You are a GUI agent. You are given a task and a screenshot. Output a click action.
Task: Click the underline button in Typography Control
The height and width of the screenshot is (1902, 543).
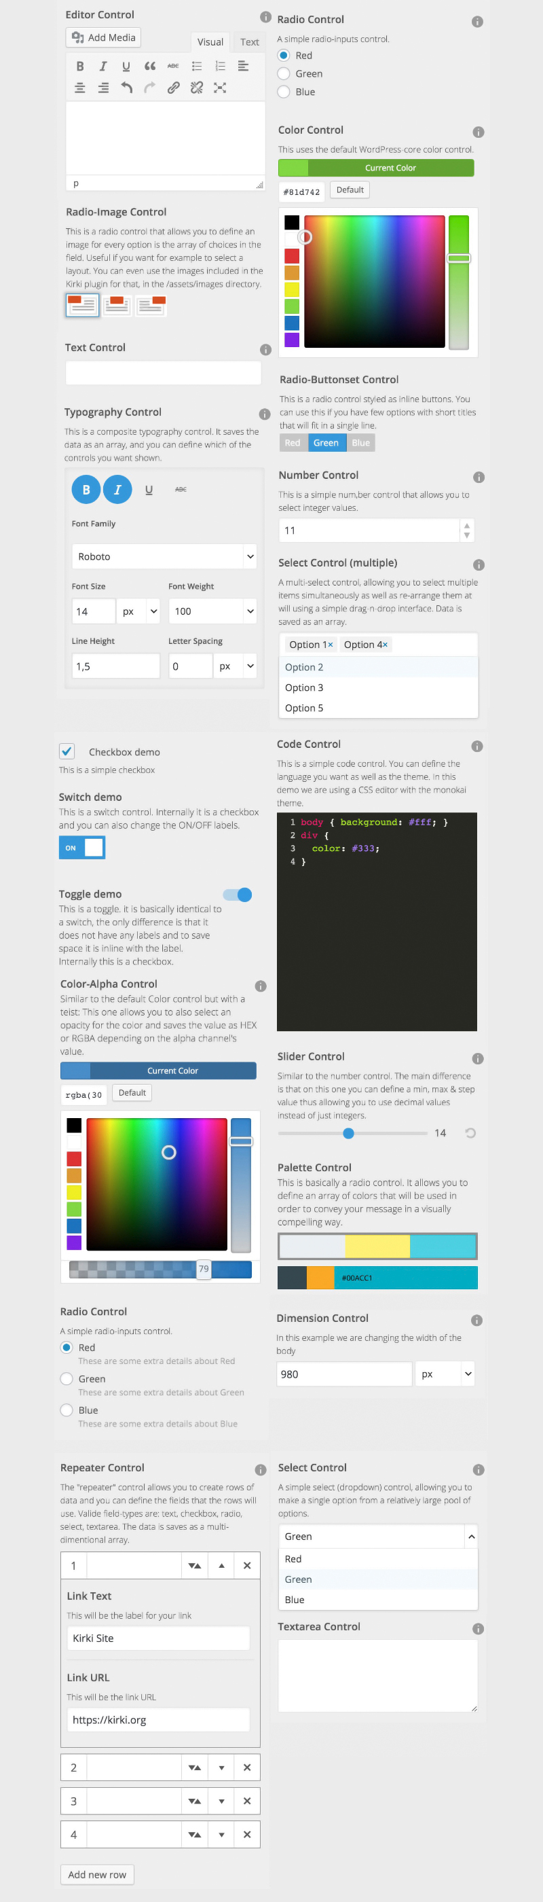click(x=149, y=490)
